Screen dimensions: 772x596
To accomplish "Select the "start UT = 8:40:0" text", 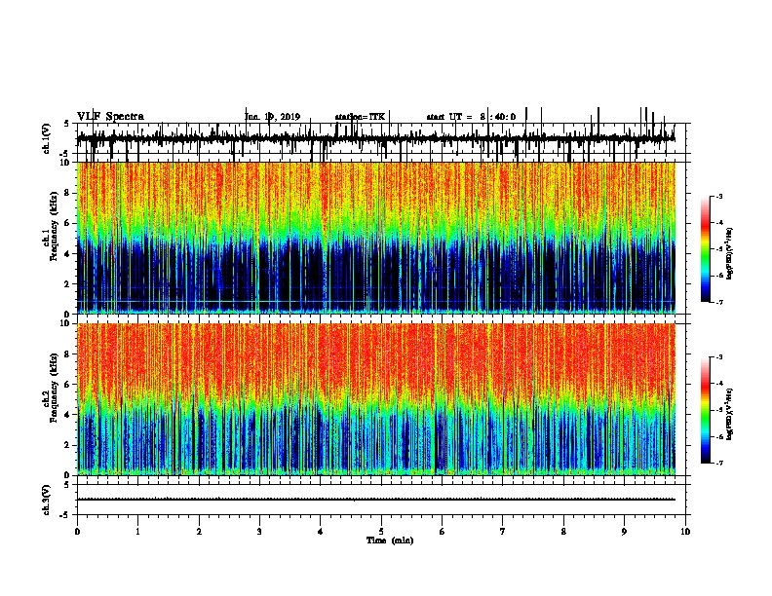I will coord(471,117).
